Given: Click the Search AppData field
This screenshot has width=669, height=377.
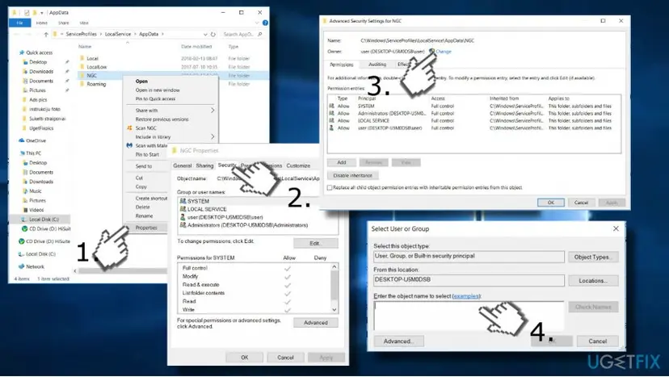Looking at the screenshot, I should pyautogui.click(x=242, y=34).
